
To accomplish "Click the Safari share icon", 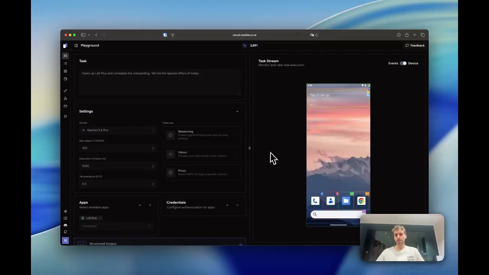I will pyautogui.click(x=406, y=35).
